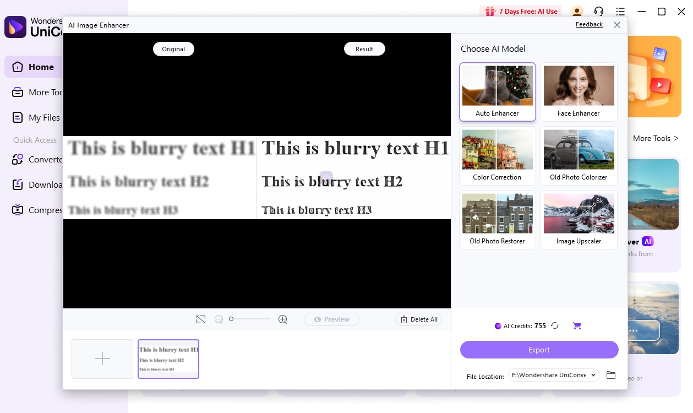
Task: Choose the Old Photo Colorizer model
Action: tap(579, 156)
